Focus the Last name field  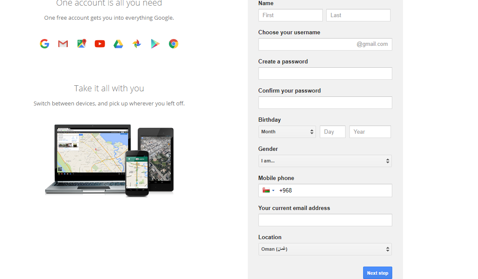pyautogui.click(x=358, y=15)
